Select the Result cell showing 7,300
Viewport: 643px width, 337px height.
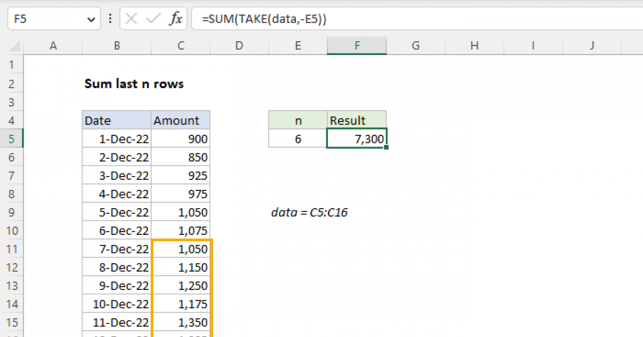point(356,138)
